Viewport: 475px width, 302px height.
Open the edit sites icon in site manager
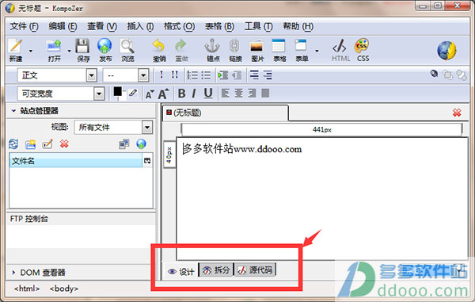pos(124,143)
